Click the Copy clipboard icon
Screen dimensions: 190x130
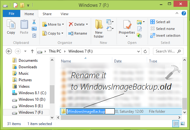tap(11, 24)
